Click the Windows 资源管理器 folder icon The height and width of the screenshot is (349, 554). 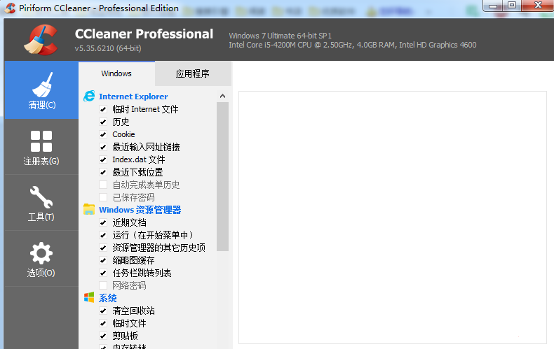click(89, 210)
